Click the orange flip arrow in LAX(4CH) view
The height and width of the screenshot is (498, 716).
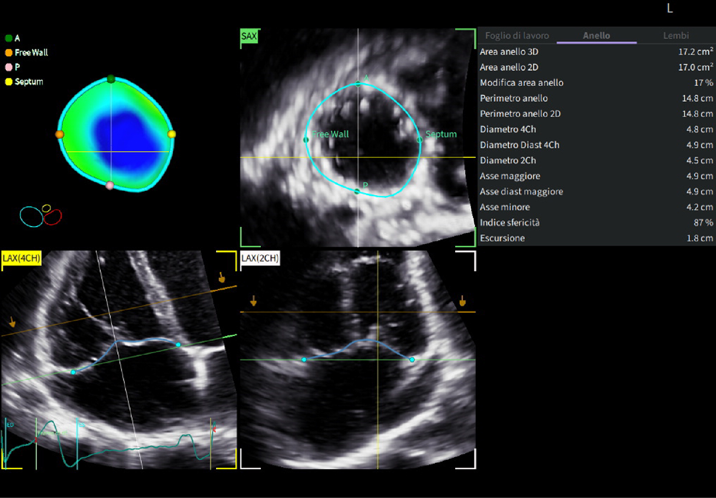pos(12,323)
